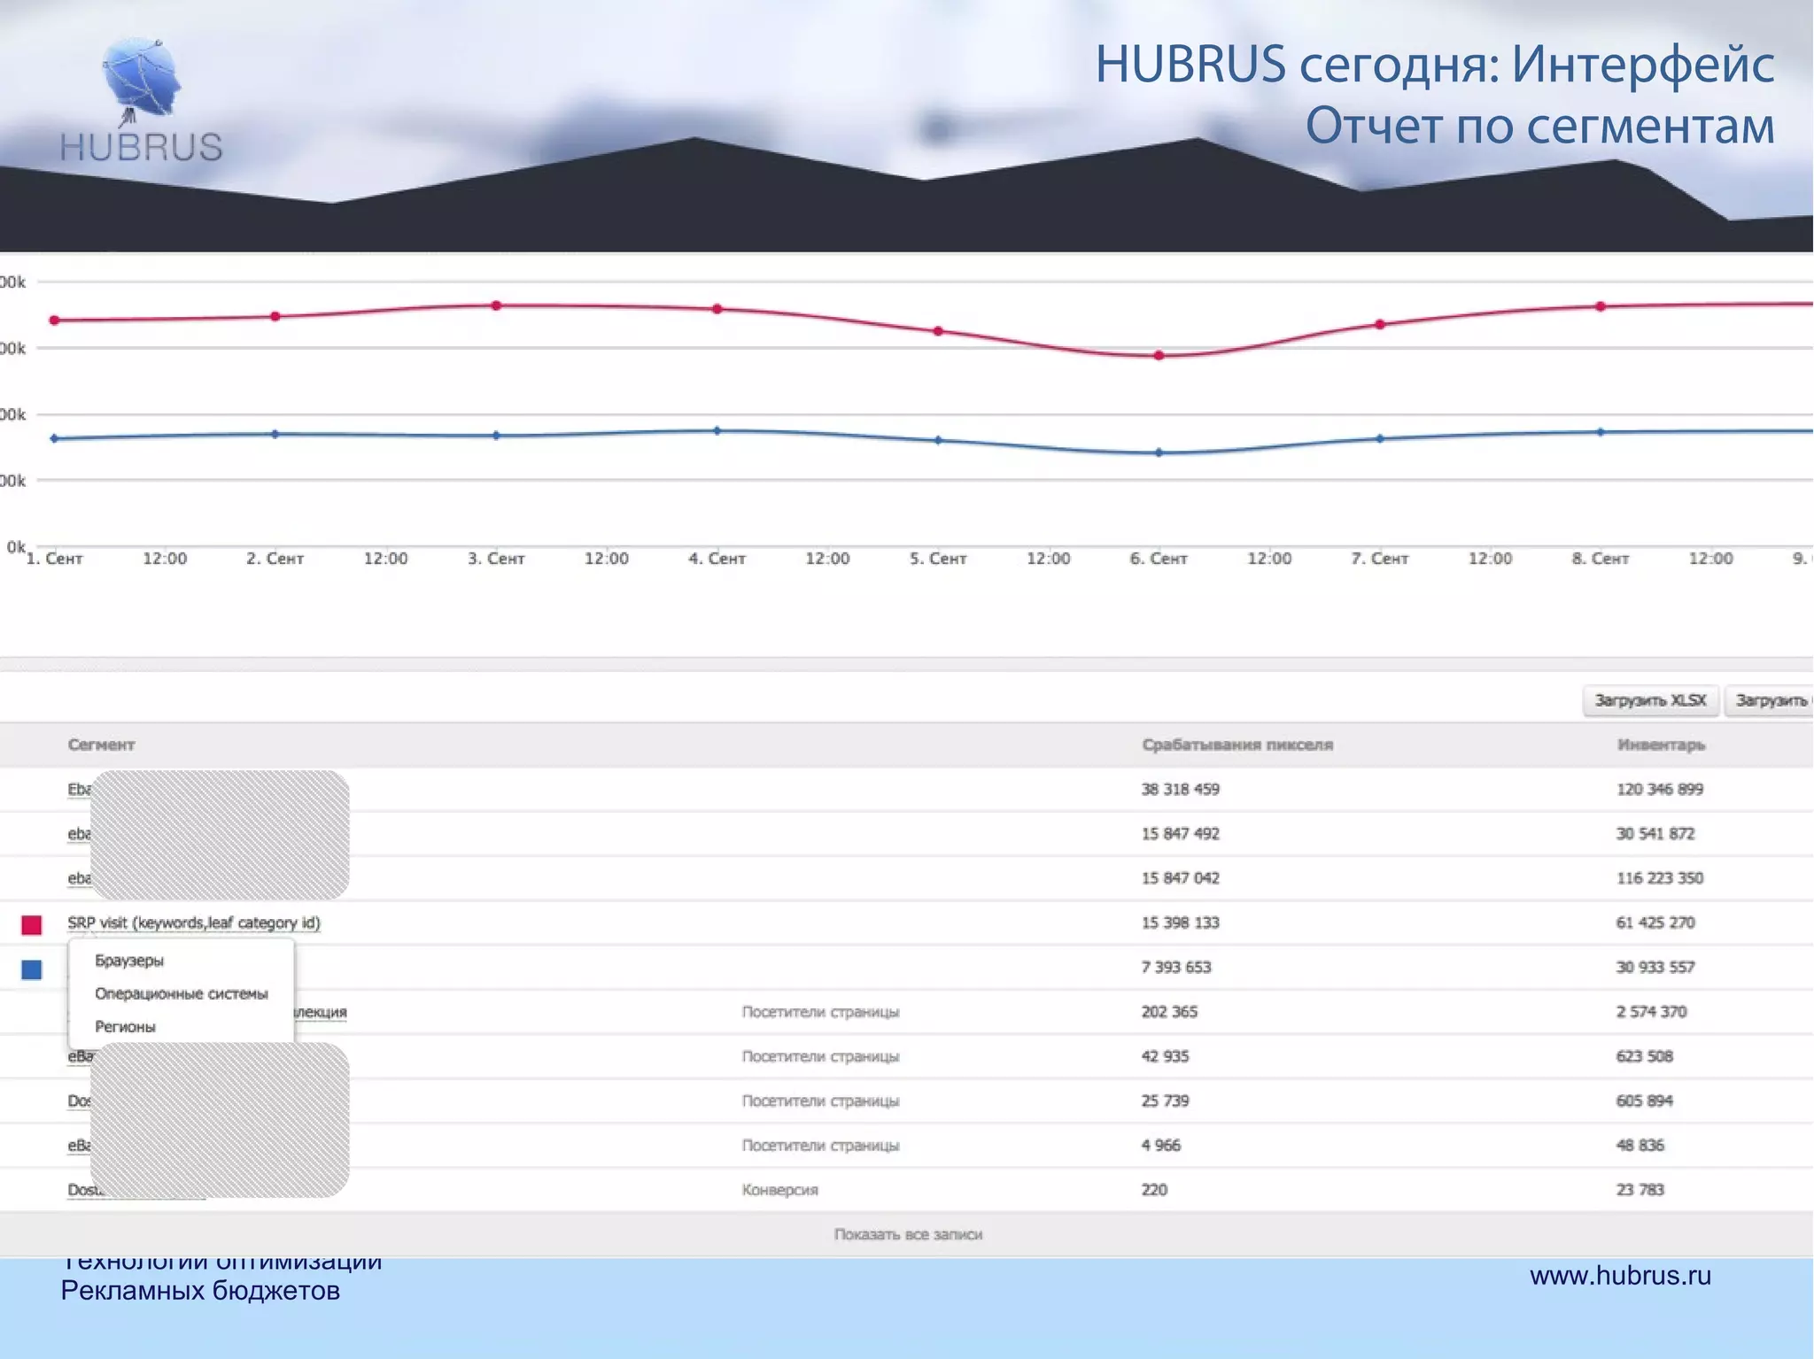Click the inventory value 23 783
Image resolution: width=1814 pixels, height=1359 pixels.
pyautogui.click(x=1640, y=1190)
